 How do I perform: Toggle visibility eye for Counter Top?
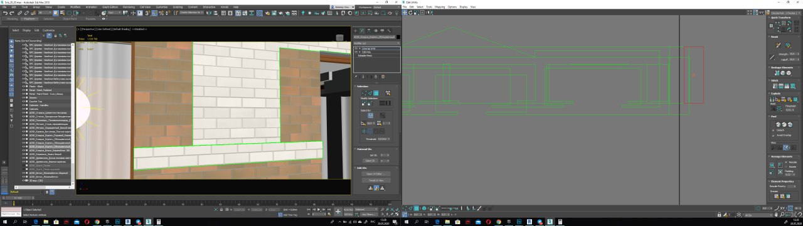pos(24,101)
